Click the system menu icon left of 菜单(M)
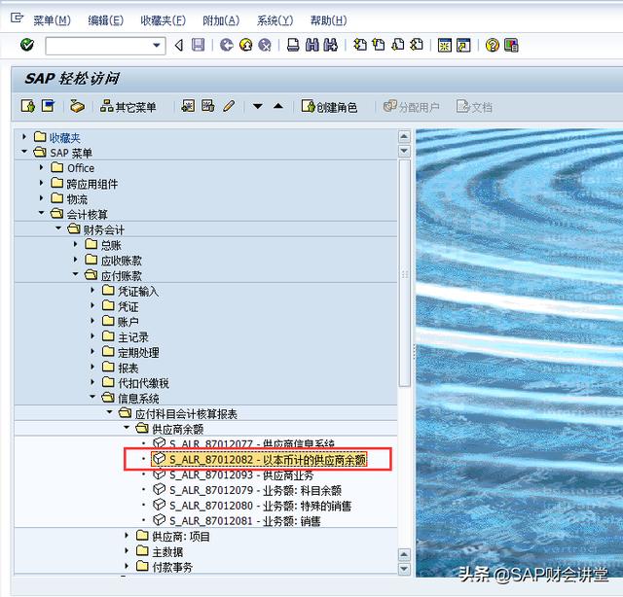The height and width of the screenshot is (597, 623). pyautogui.click(x=17, y=18)
